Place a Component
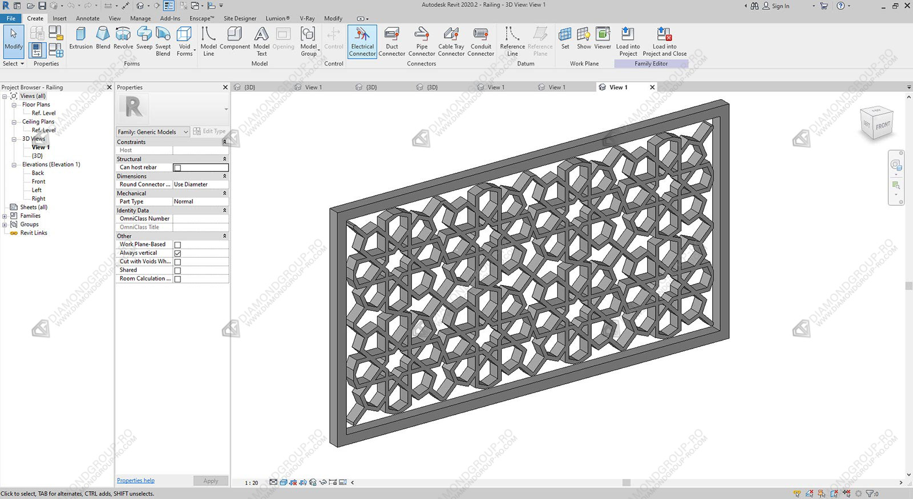The width and height of the screenshot is (913, 499). tap(235, 39)
